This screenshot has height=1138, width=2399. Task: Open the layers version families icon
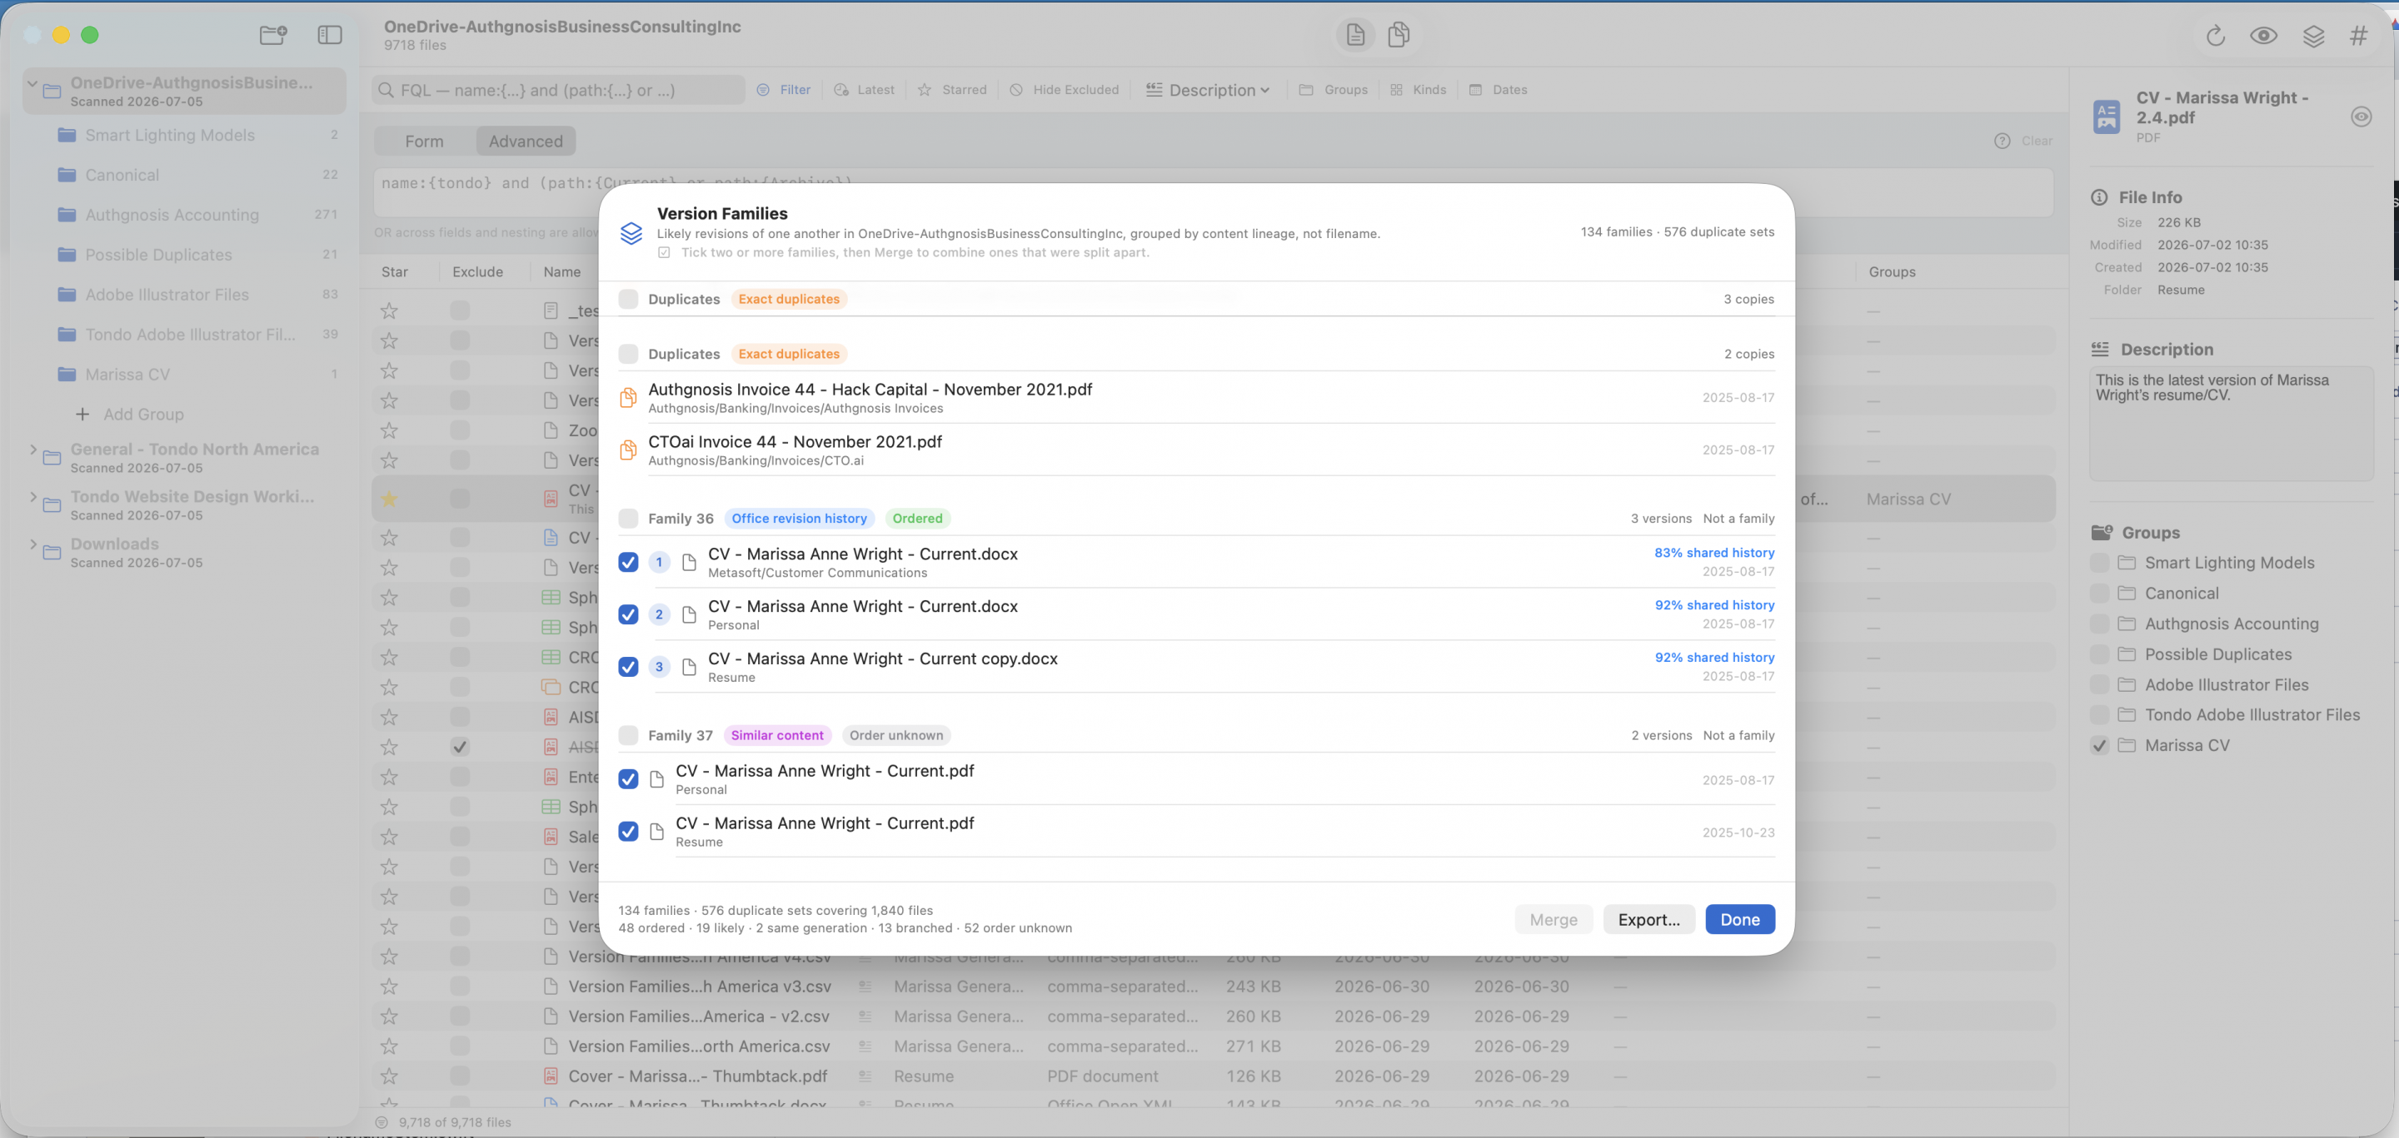(2313, 37)
